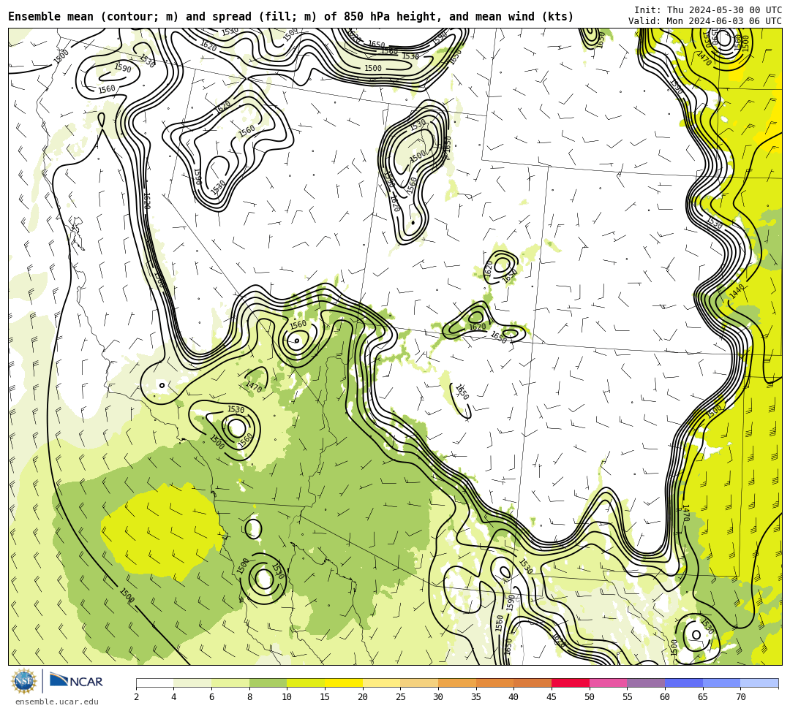Viewport: 790px width, 711px height.
Task: Click the 1440 contour label on the map
Action: [737, 292]
